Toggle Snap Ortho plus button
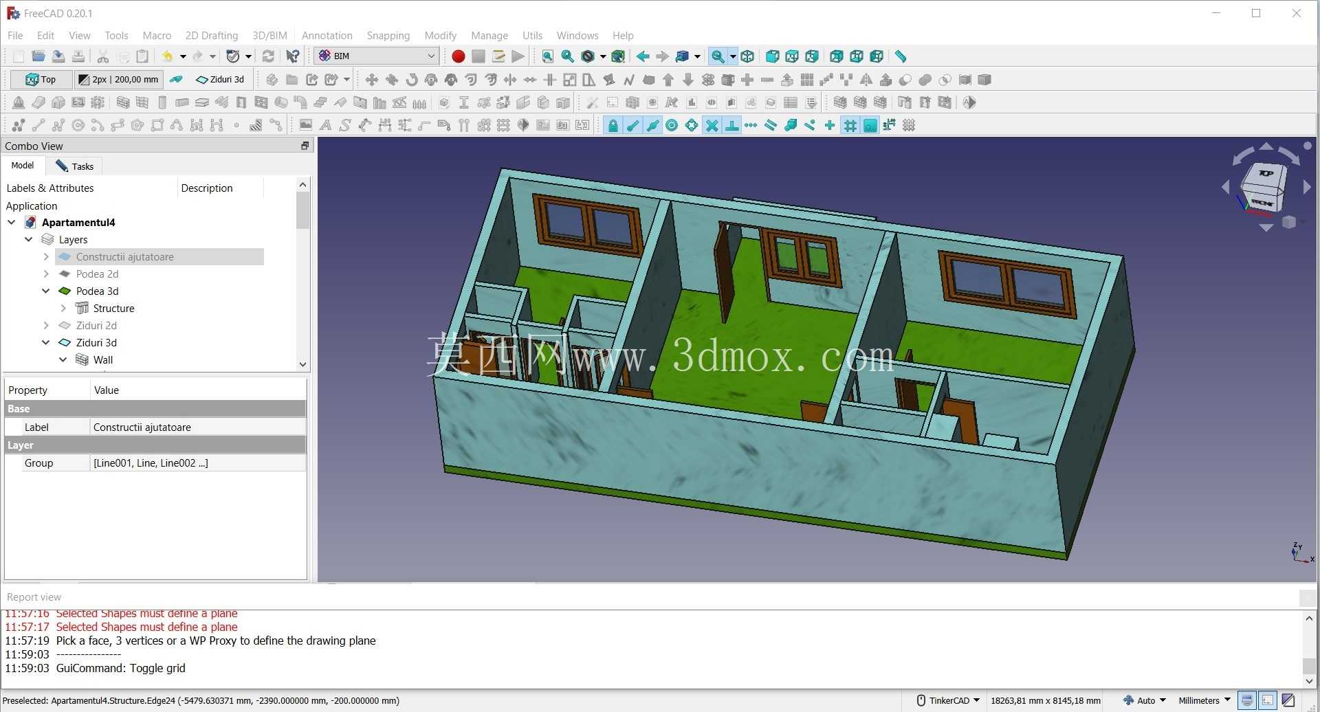Image resolution: width=1320 pixels, height=712 pixels. point(830,125)
